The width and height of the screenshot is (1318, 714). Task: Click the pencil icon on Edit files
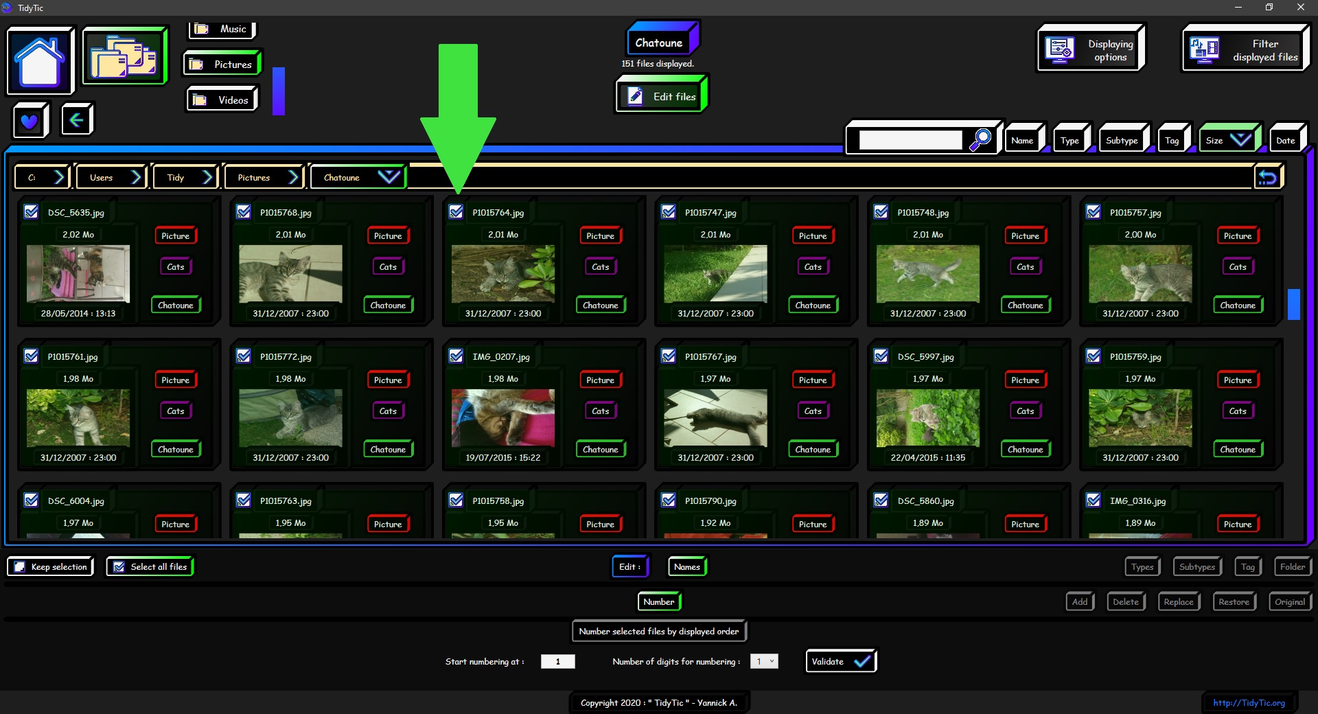tap(636, 96)
